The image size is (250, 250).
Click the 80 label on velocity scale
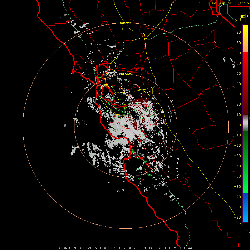[x=239, y=43]
